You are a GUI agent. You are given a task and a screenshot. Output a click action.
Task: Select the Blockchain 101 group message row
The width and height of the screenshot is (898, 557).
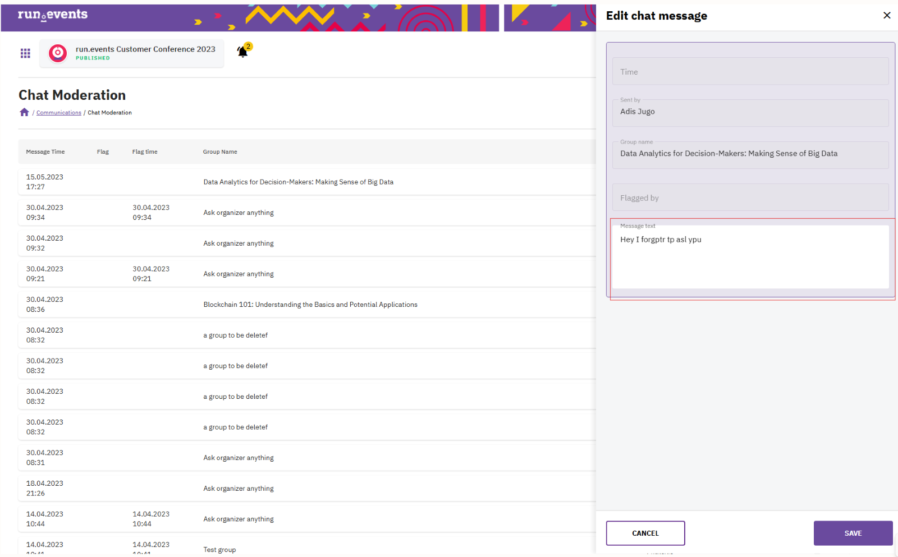coord(307,305)
